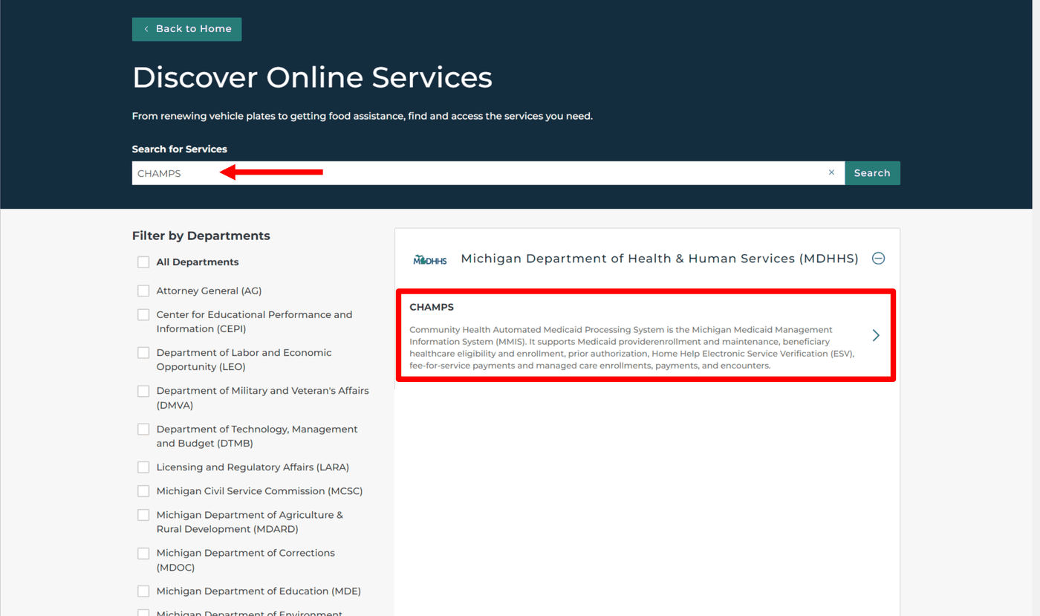Click the Filter by Departments heading
The width and height of the screenshot is (1040, 616).
201,236
